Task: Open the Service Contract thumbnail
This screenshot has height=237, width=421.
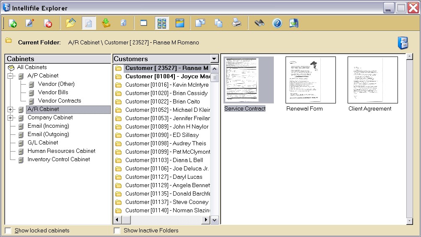Action: [x=249, y=80]
